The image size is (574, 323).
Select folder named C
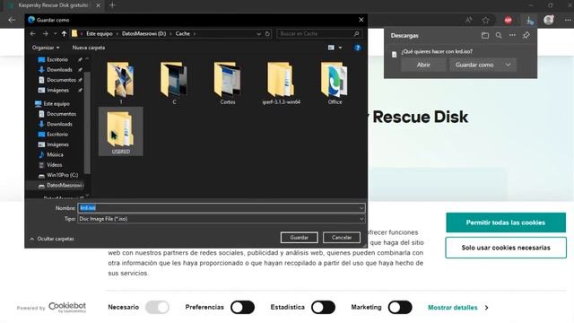tap(174, 83)
